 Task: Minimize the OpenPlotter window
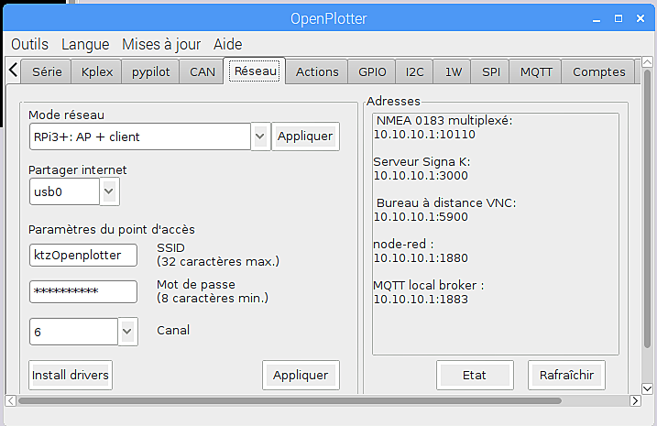(x=597, y=19)
